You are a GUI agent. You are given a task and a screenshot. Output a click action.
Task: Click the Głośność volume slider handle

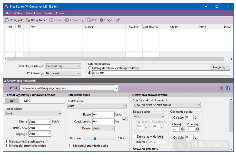click(x=95, y=139)
